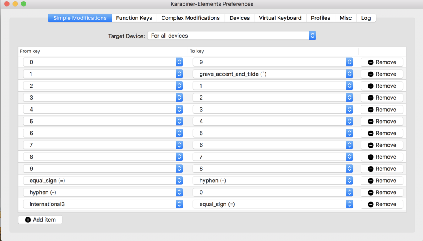Remove the 7 to 6 mapping

pos(382,145)
